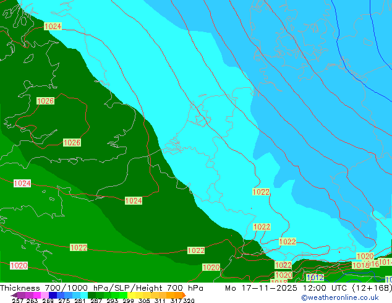Viewport: 392px width, 303px height.
Task: Click the purple arrow tip starting the legend
Action: point(14,295)
